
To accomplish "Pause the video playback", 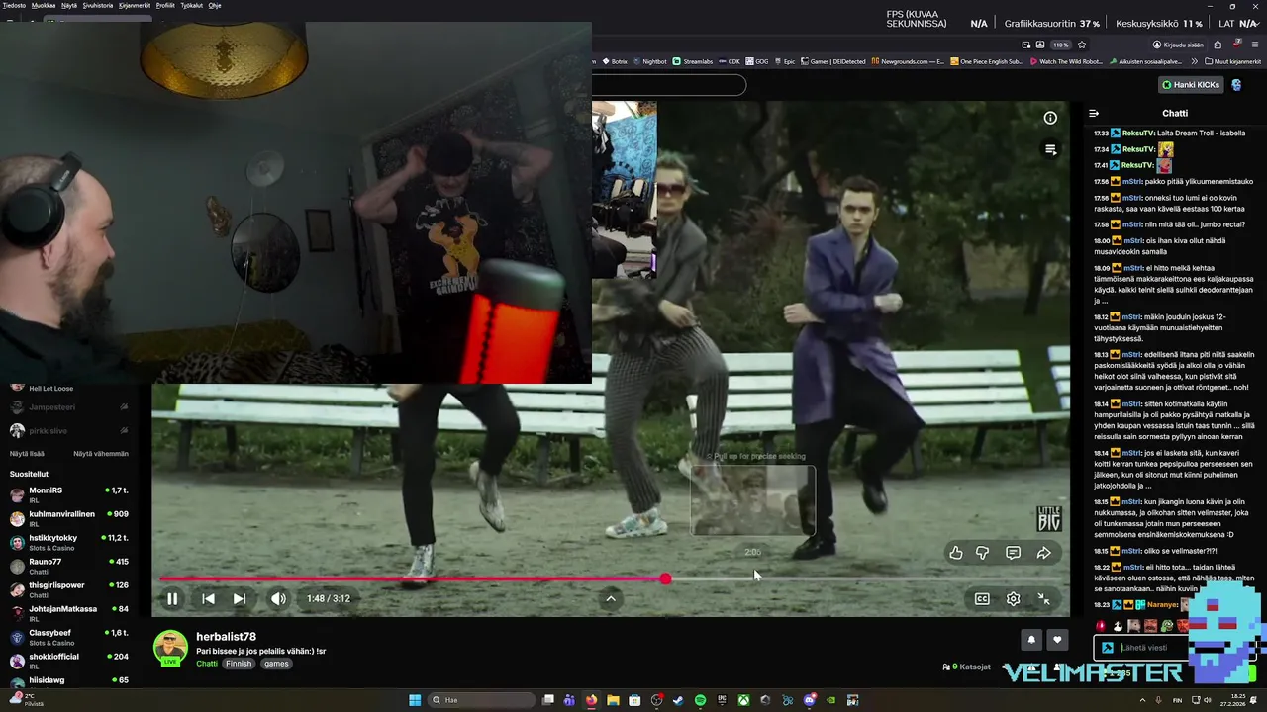I will point(172,598).
